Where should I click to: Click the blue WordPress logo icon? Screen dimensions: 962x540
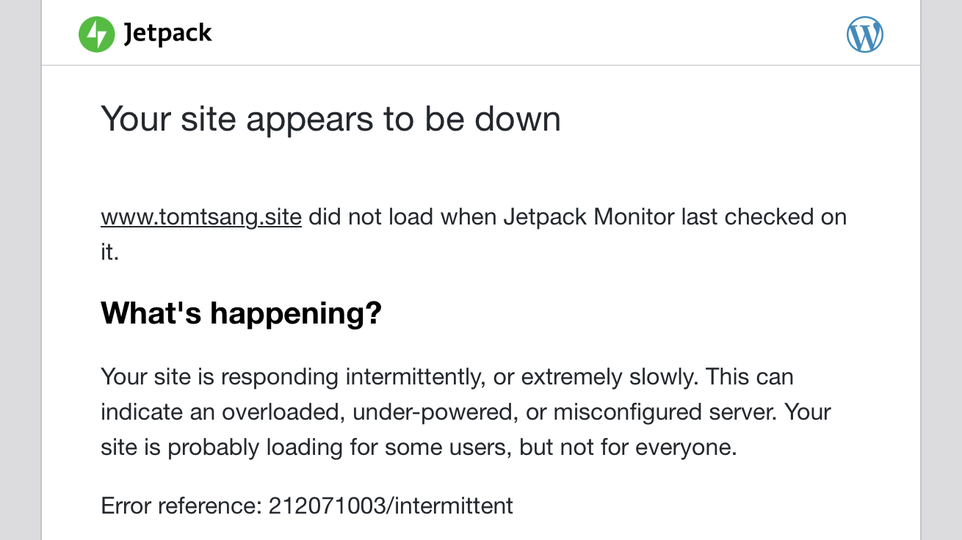click(864, 34)
